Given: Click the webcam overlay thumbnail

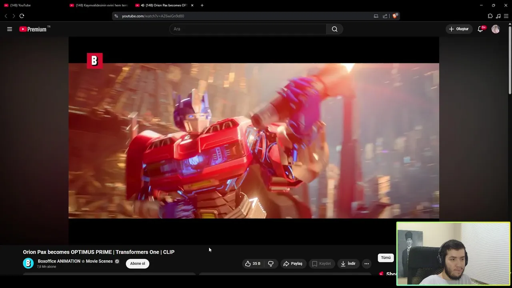Looking at the screenshot, I should (x=453, y=254).
